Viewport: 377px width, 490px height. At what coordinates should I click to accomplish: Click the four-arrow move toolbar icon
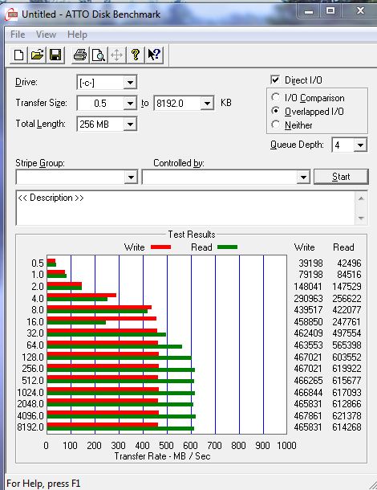[x=117, y=55]
